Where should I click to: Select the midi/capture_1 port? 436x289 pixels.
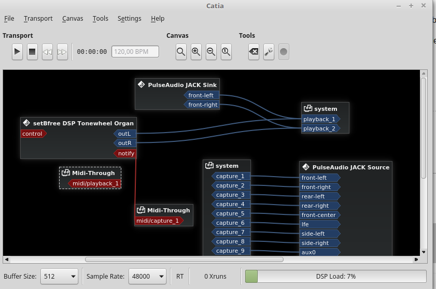(x=159, y=221)
